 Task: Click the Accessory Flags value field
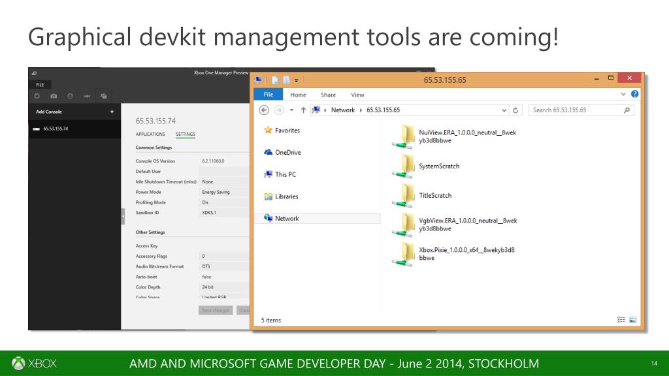(x=224, y=256)
